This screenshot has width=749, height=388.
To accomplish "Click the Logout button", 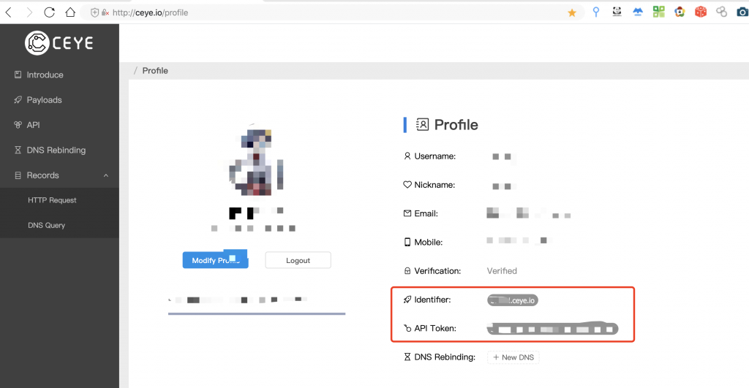I will [x=298, y=260].
